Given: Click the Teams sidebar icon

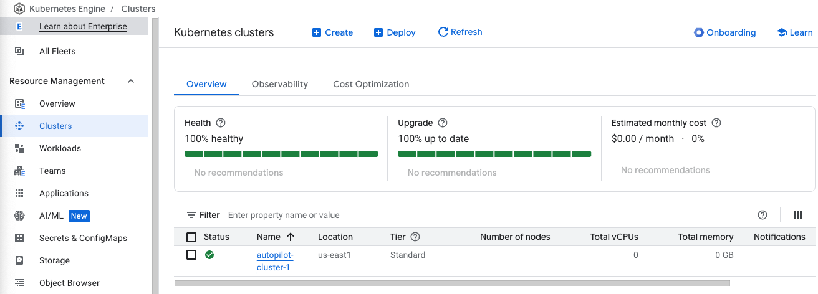Looking at the screenshot, I should [19, 171].
